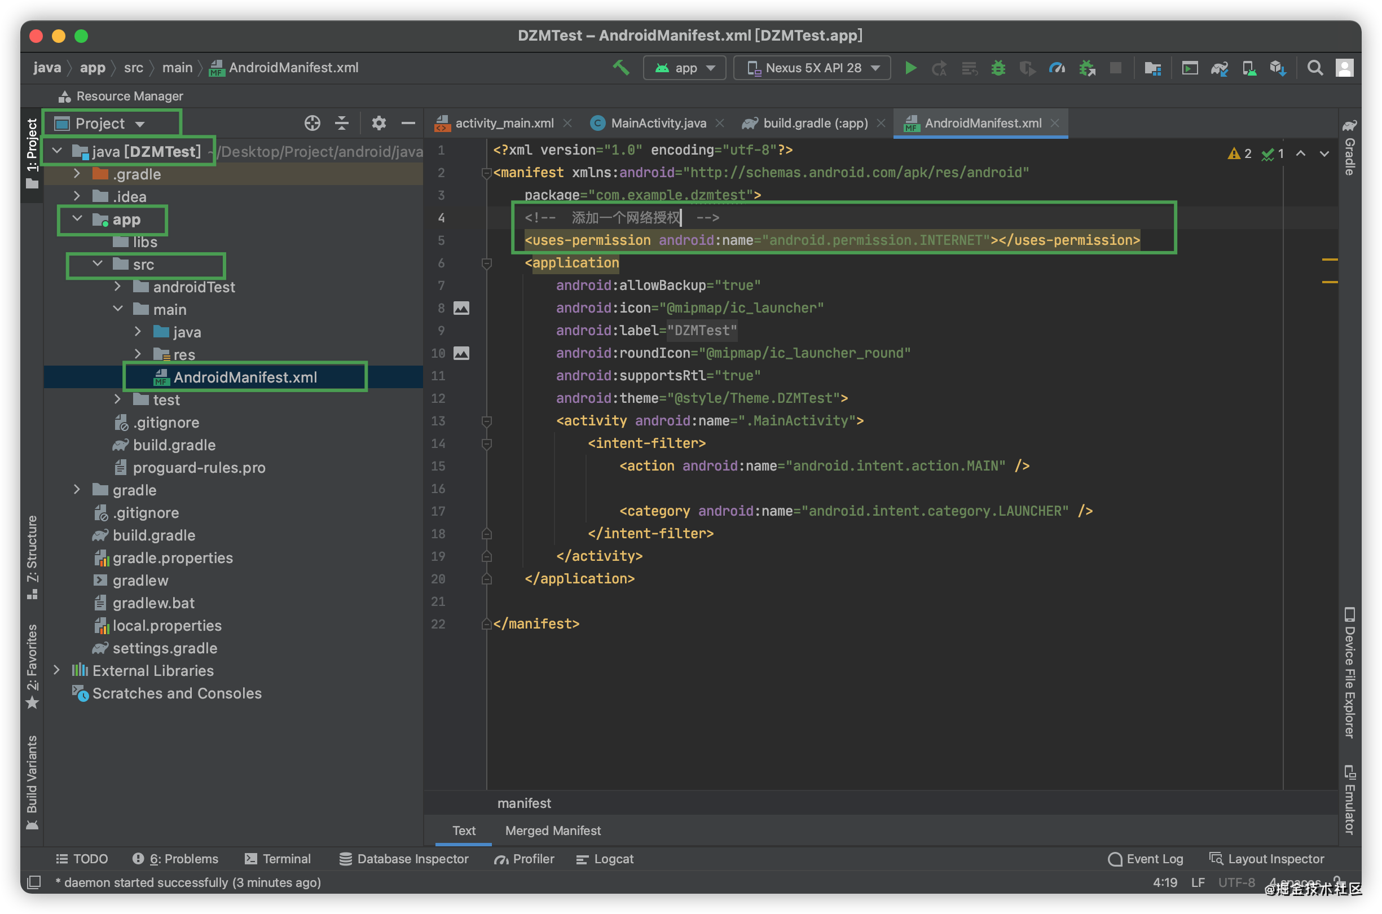Expand External Libraries node
Screen dimensions: 1382x914
coord(56,670)
